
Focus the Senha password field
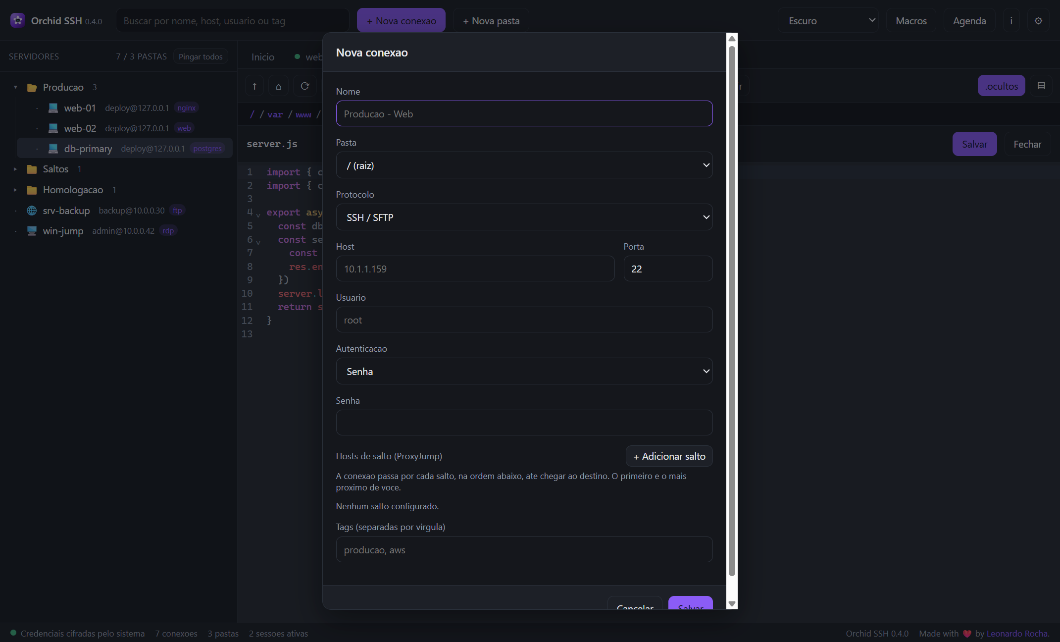pyautogui.click(x=524, y=423)
